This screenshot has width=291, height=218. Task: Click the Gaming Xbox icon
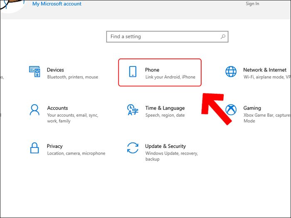point(231,110)
